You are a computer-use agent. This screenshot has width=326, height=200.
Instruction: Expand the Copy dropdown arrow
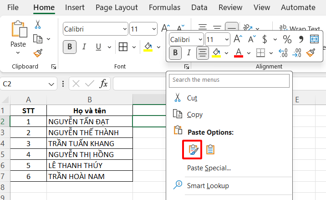(48, 39)
